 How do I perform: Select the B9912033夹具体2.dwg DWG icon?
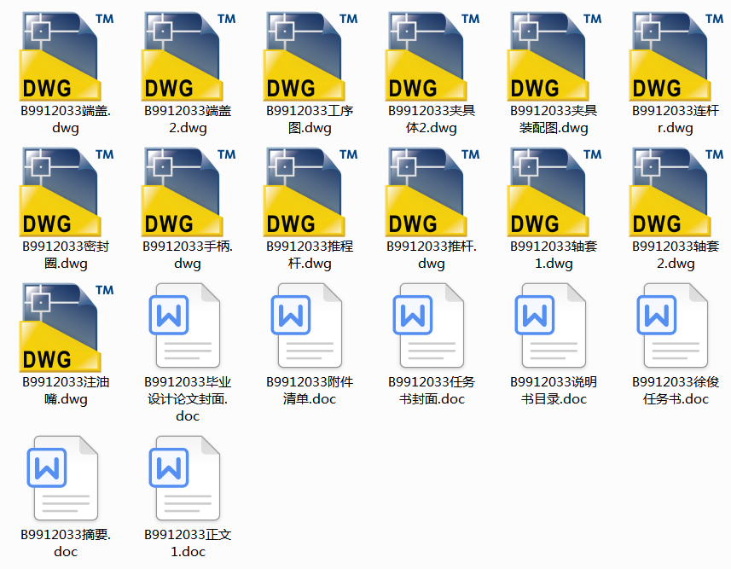point(432,56)
